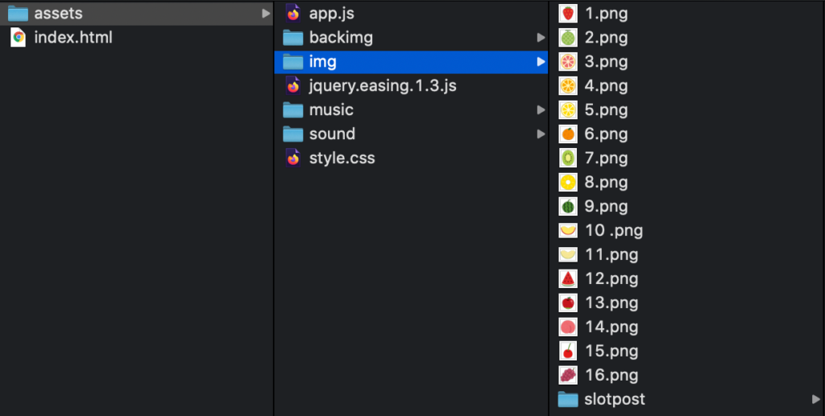The image size is (825, 416).
Task: Click the style.css file icon
Action: (293, 158)
